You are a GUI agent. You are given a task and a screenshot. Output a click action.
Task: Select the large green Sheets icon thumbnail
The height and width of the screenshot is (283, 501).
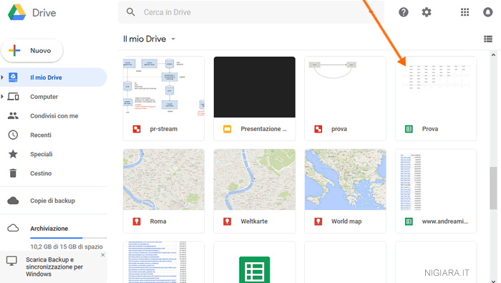click(x=254, y=270)
